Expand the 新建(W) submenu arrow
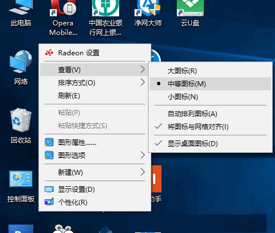This screenshot has height=233, width=275. (x=142, y=172)
